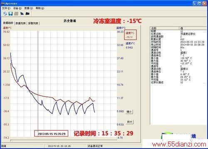Click the 值 column header
The height and width of the screenshot is (149, 208).
193,28
